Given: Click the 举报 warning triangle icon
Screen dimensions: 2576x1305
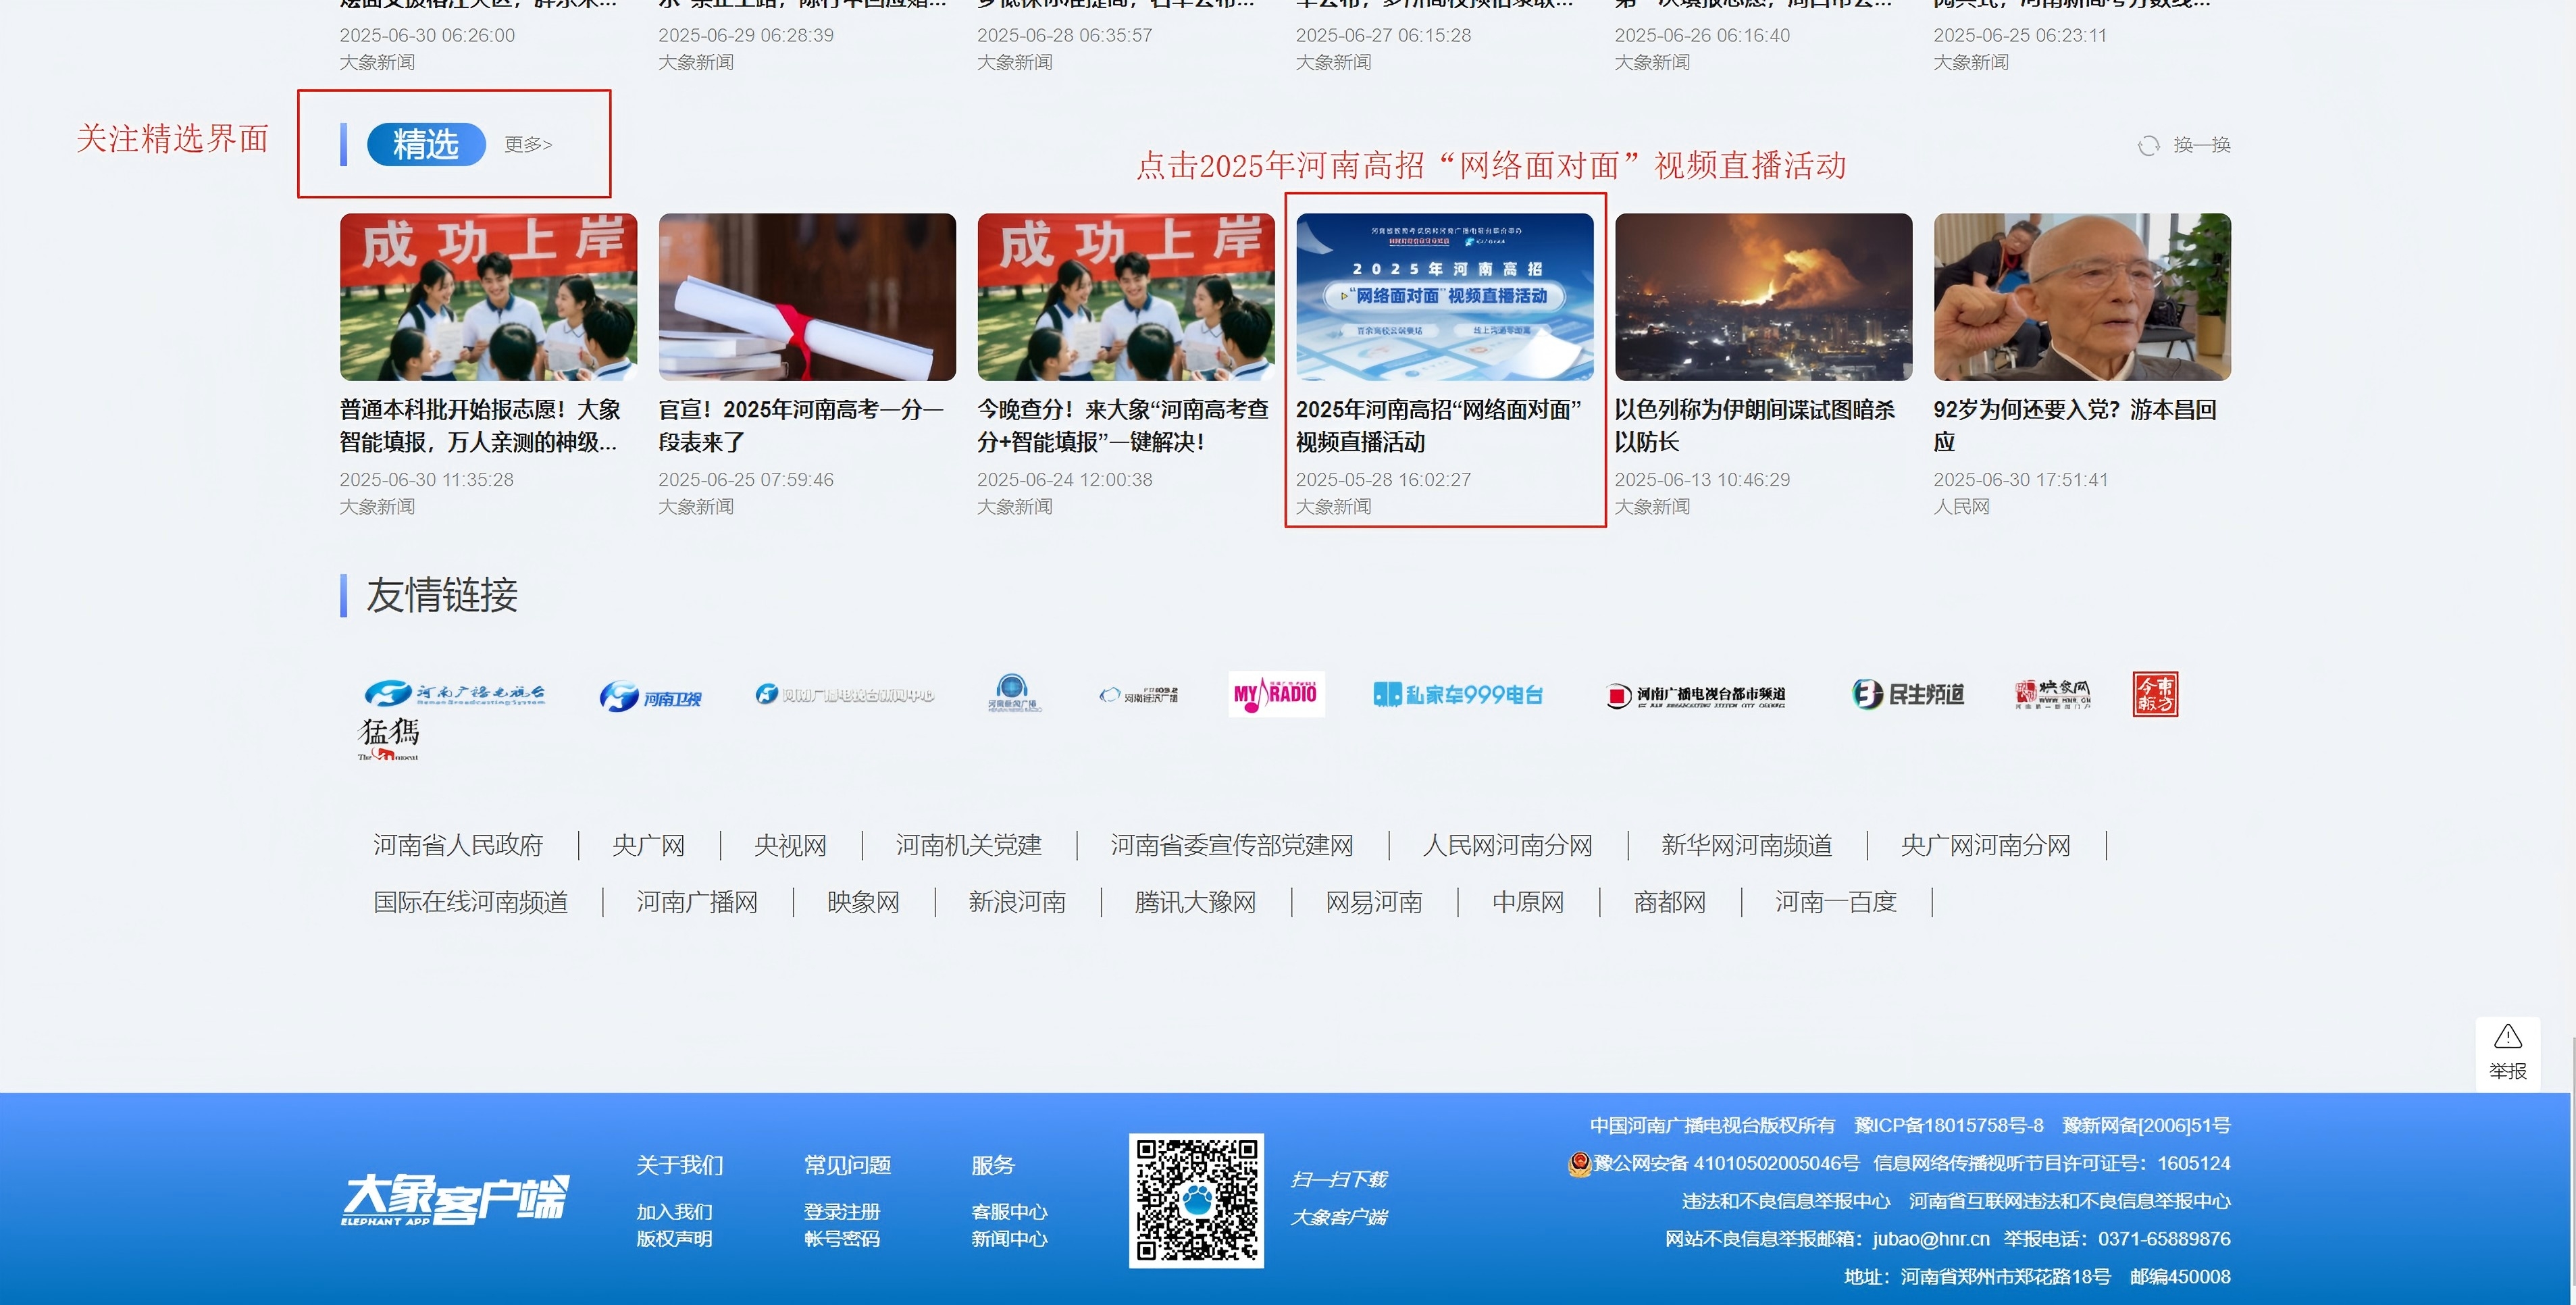Looking at the screenshot, I should point(2507,1037).
